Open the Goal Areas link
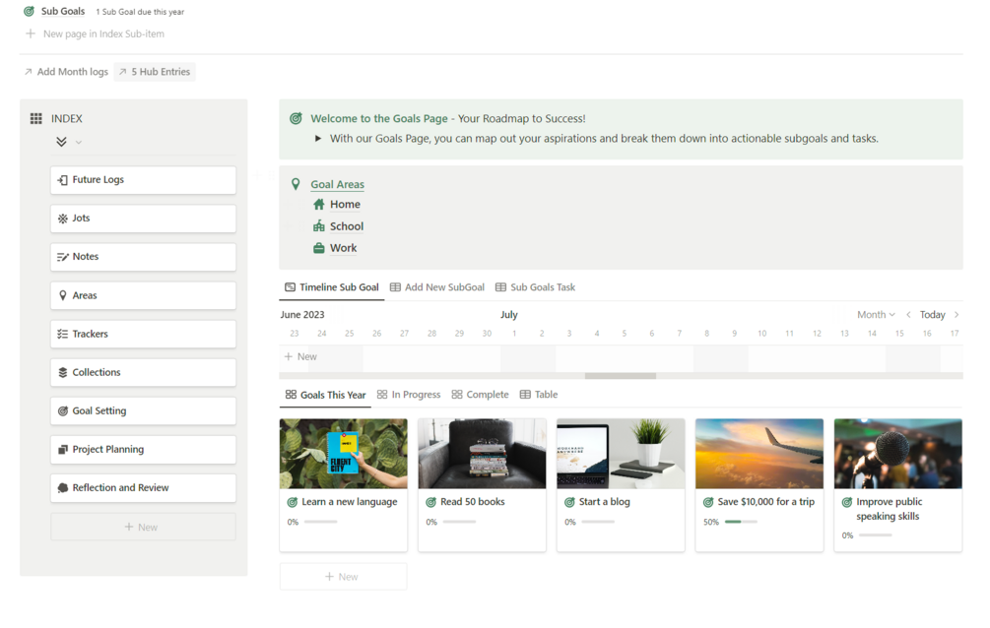The width and height of the screenshot is (990, 628). (337, 184)
